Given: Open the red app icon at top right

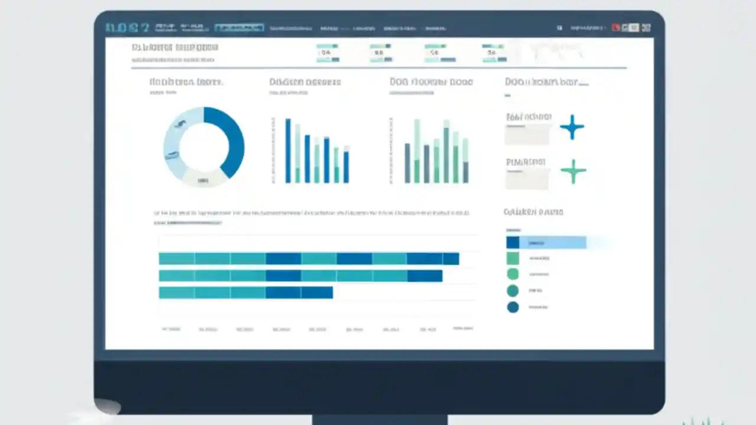Looking at the screenshot, I should point(615,28).
